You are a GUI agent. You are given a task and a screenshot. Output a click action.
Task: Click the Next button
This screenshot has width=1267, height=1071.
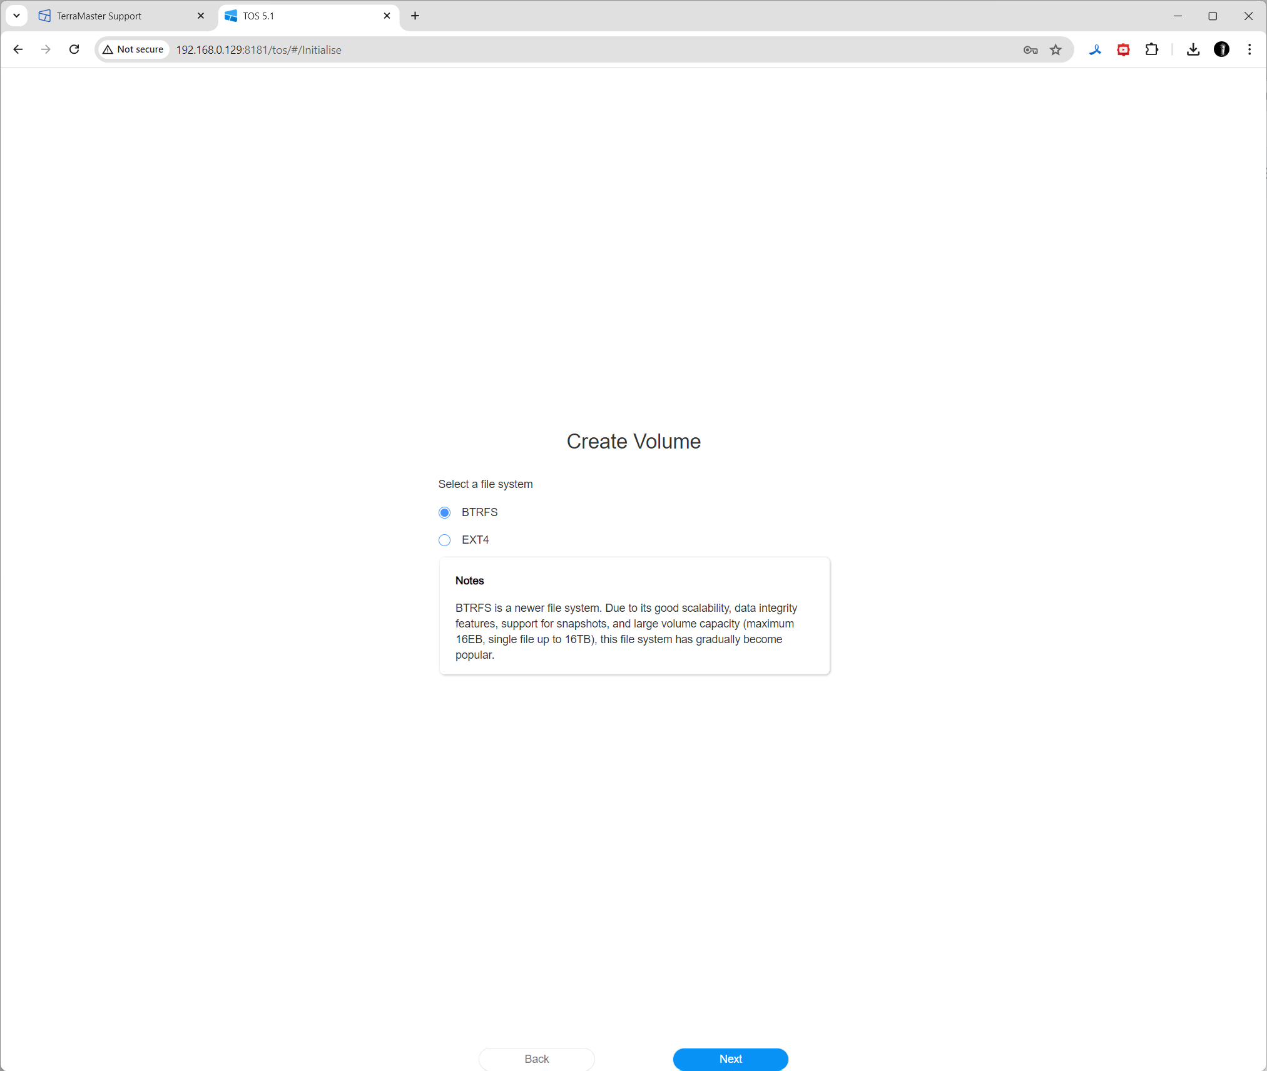[730, 1058]
